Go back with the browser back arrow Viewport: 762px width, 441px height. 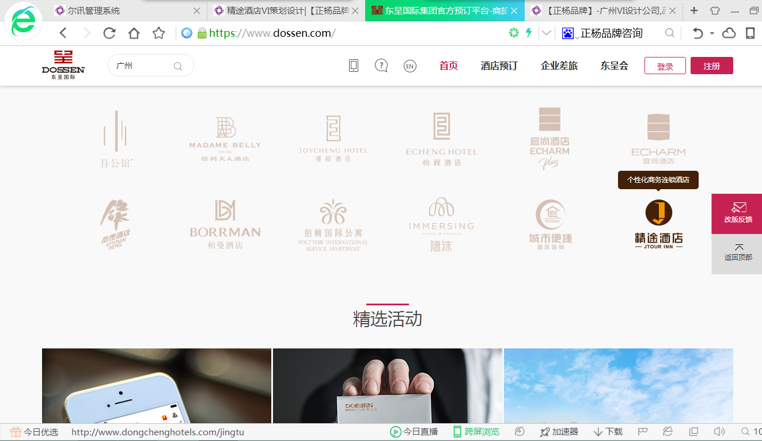pos(63,33)
